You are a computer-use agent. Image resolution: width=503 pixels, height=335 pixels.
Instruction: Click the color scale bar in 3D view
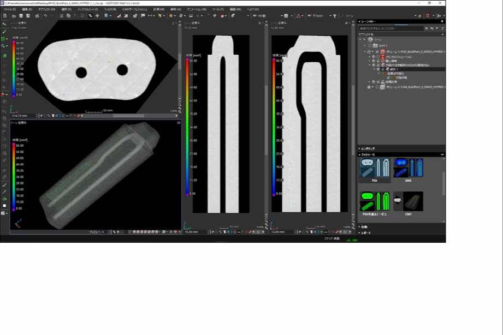point(13,177)
